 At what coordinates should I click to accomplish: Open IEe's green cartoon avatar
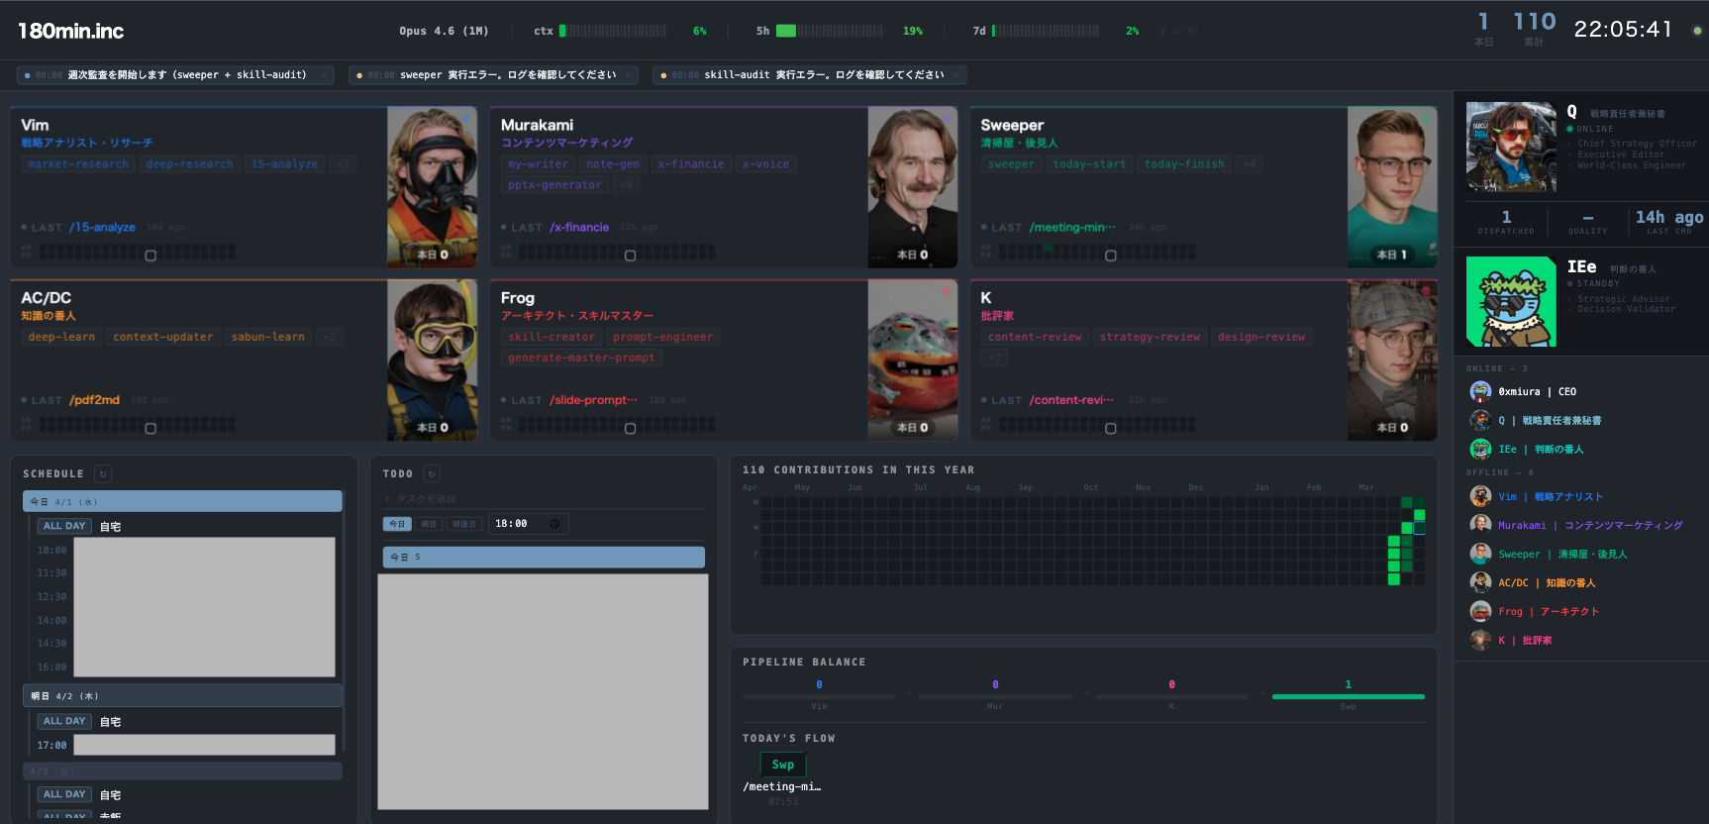pos(1511,301)
